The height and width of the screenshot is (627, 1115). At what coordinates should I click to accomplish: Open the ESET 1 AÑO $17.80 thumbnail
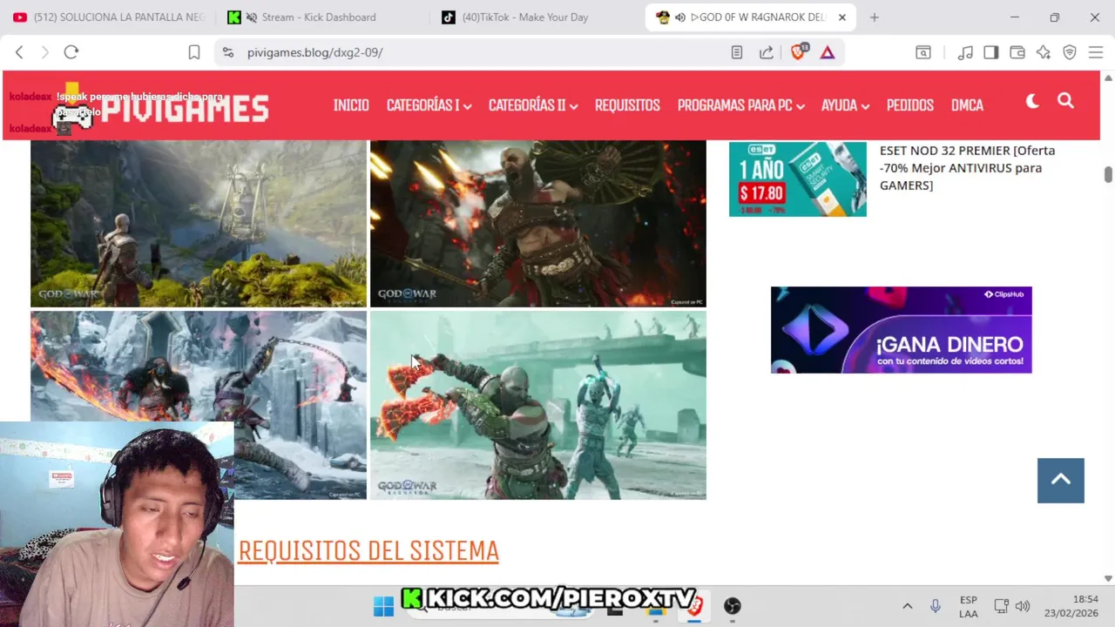click(x=798, y=179)
